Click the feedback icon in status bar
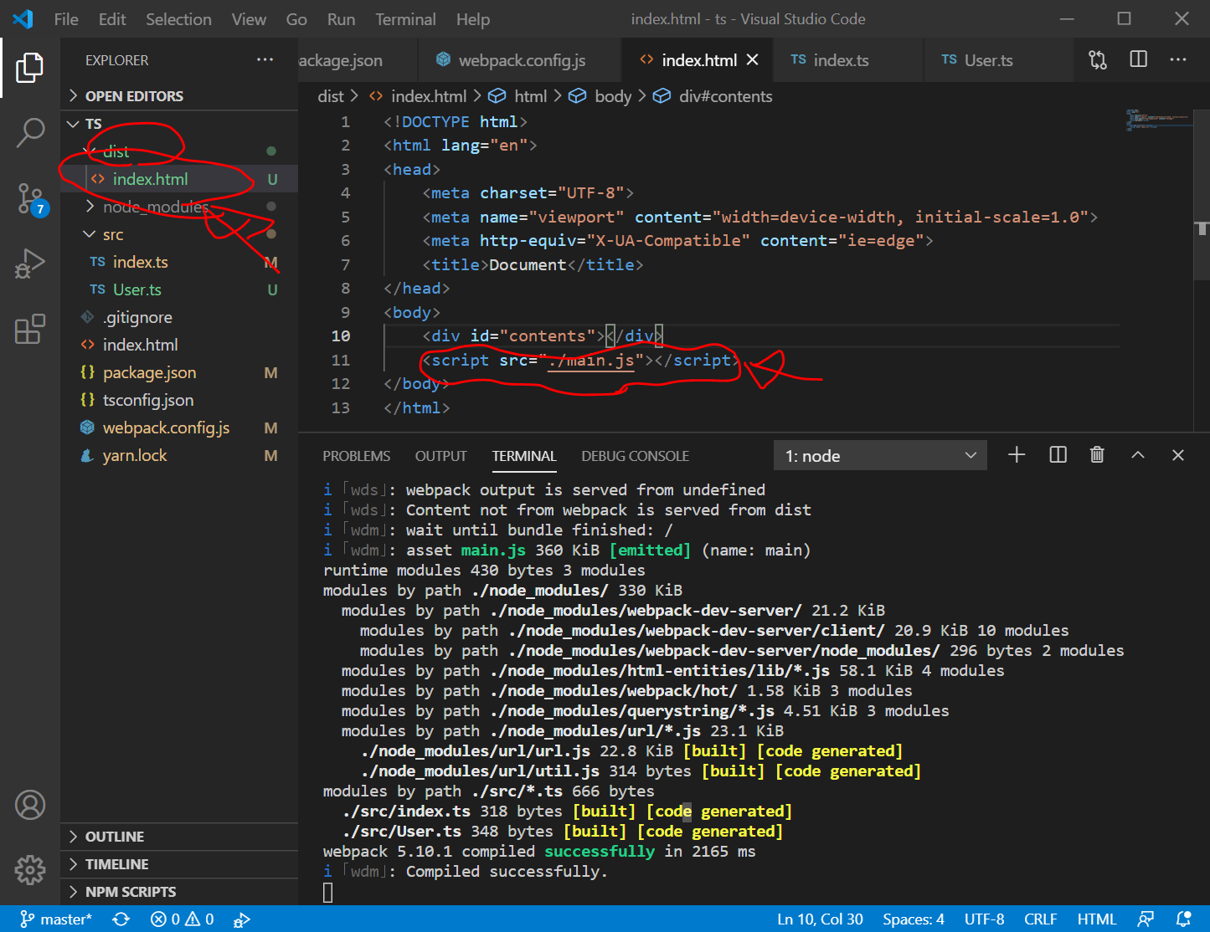 tap(1146, 919)
